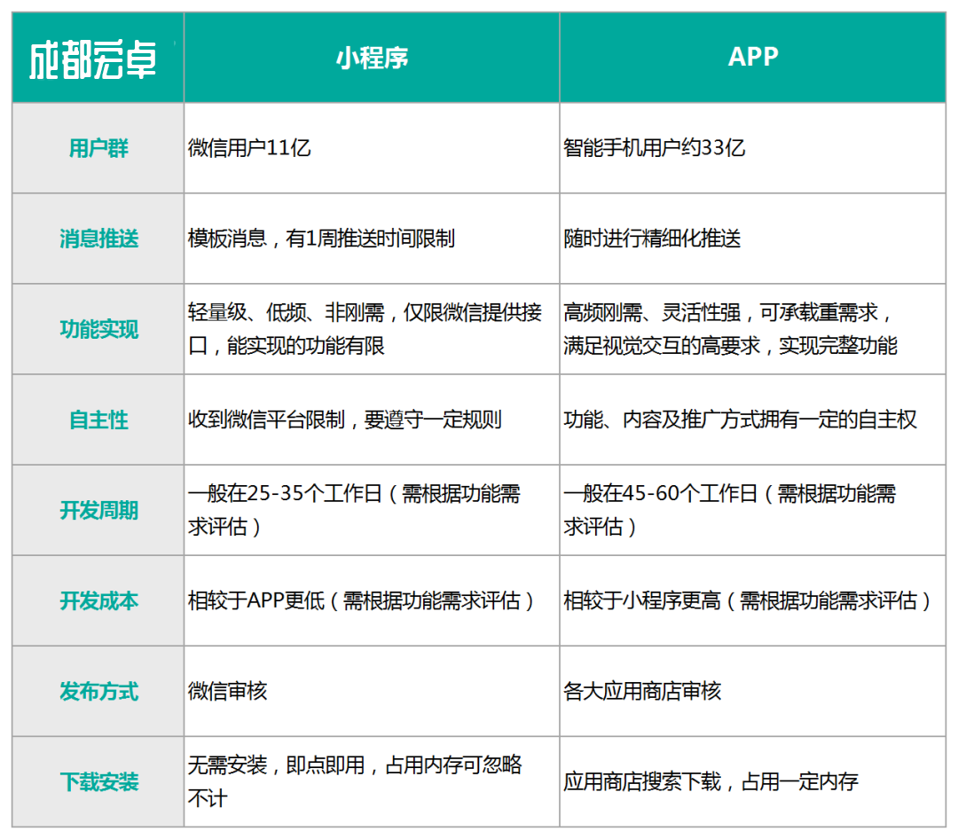Select cell 收到微信平台限制，要遵守一定规则
This screenshot has width=958, height=839.
372,419
